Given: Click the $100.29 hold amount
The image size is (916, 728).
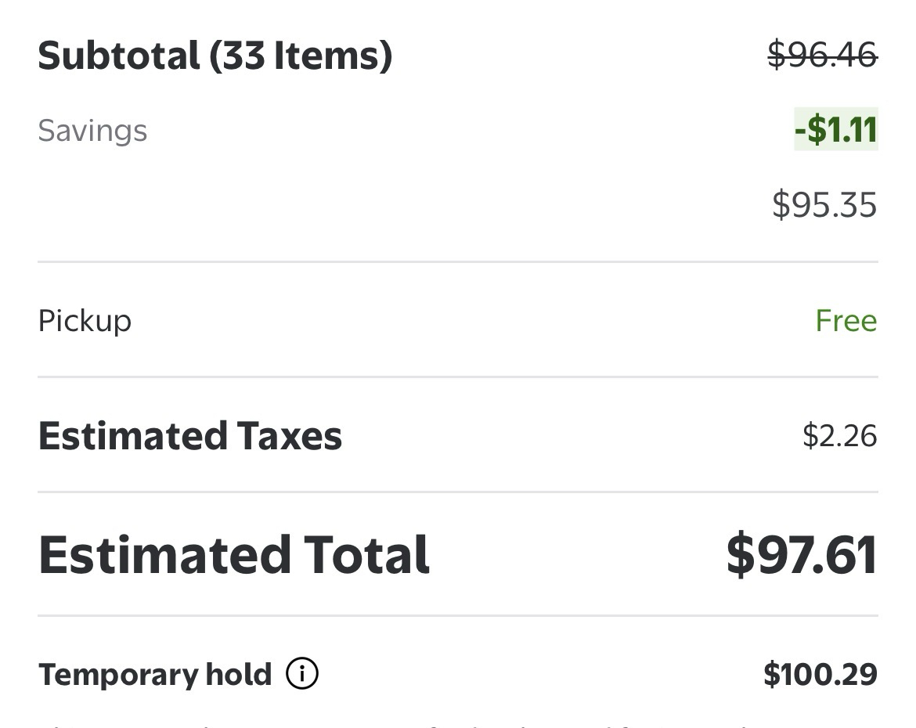Looking at the screenshot, I should pos(820,675).
